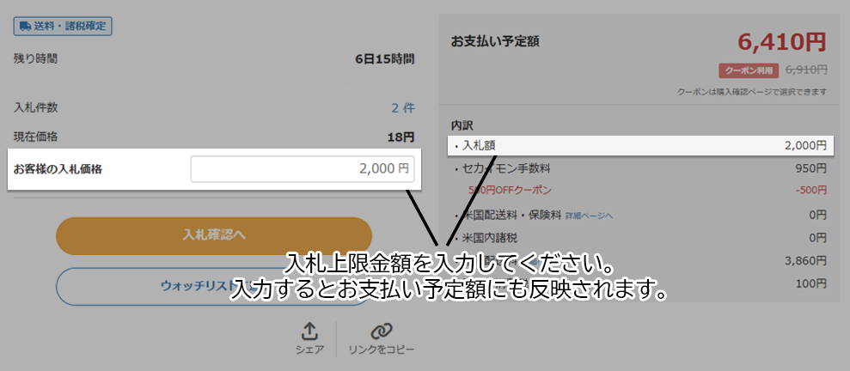The height and width of the screenshot is (371, 850).
Task: Click the お客様の入札価格 bid price field
Action: click(303, 169)
